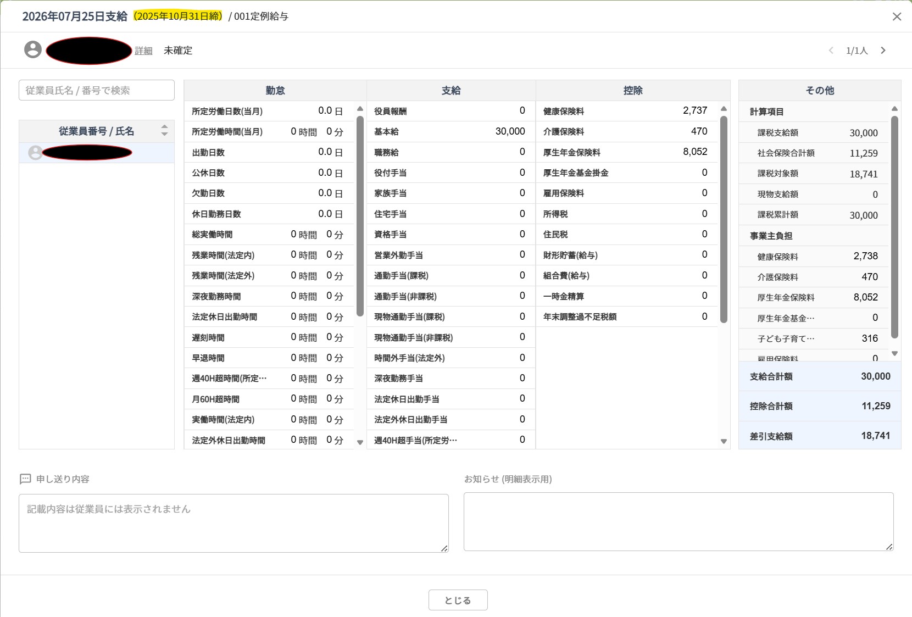The height and width of the screenshot is (617, 912).
Task: Open the 詳細 link beside employee name
Action: click(x=143, y=51)
